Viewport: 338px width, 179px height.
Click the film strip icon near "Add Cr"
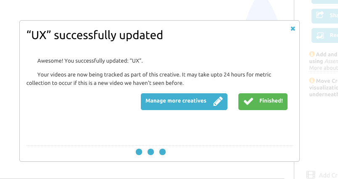click(311, 175)
